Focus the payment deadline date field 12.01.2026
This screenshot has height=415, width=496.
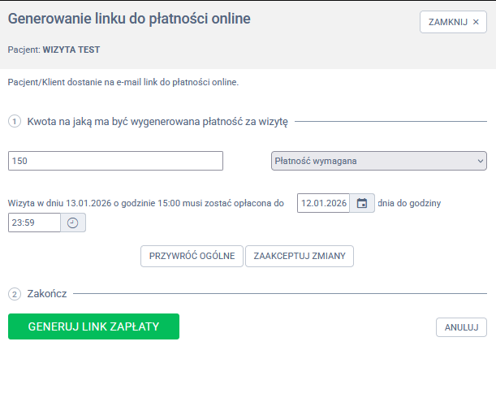click(323, 203)
